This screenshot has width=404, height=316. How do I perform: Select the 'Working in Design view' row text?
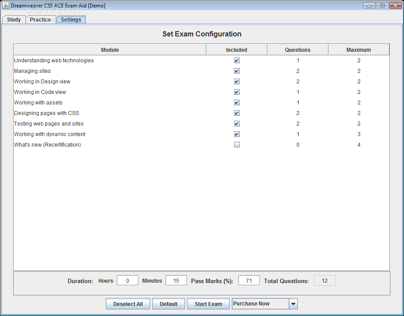pos(42,82)
